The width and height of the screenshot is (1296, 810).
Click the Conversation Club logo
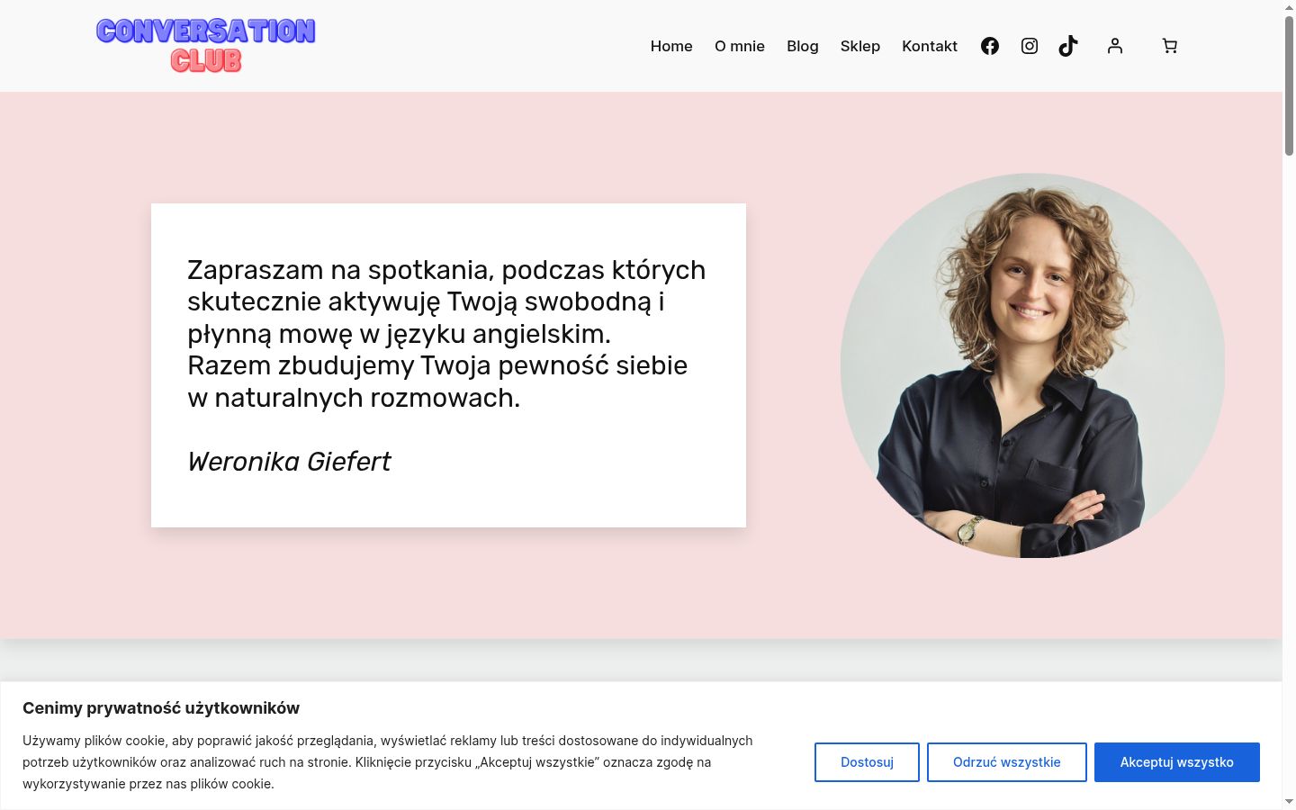pyautogui.click(x=206, y=45)
